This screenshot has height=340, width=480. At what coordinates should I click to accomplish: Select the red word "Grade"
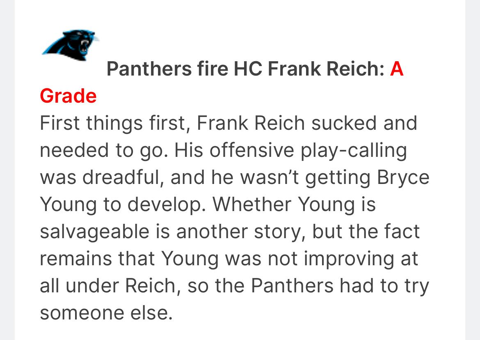[x=68, y=96]
